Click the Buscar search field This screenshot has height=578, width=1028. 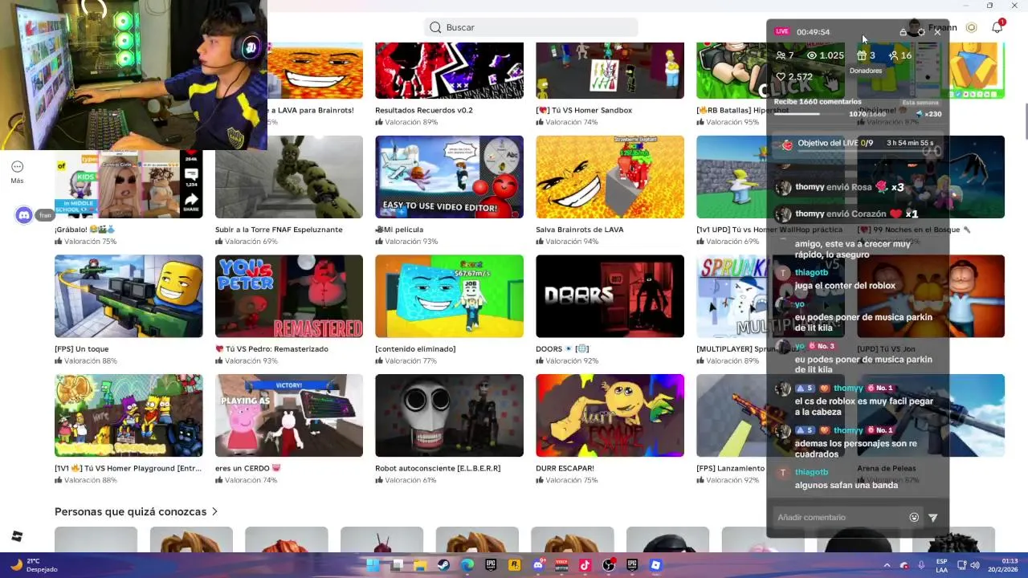pyautogui.click(x=531, y=27)
